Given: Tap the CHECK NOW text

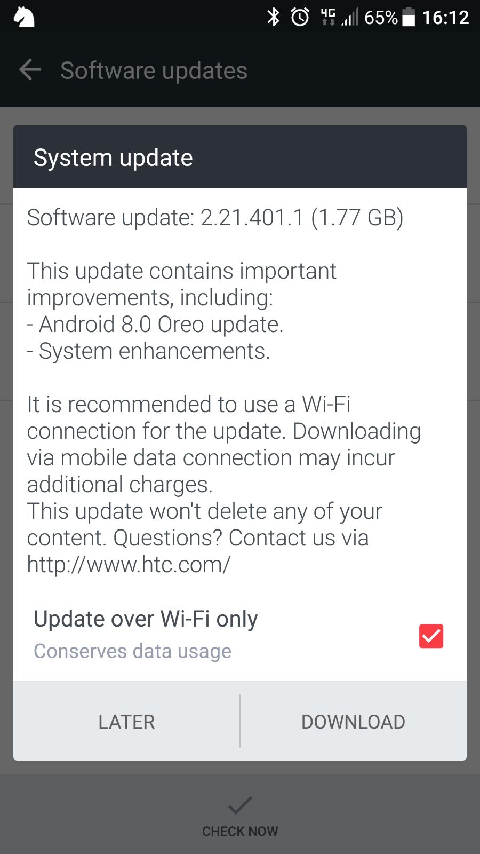Looking at the screenshot, I should coord(240,831).
